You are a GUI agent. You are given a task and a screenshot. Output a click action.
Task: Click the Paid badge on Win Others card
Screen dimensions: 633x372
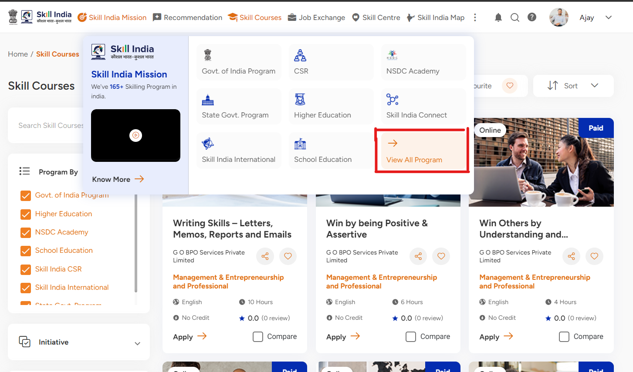(x=596, y=128)
